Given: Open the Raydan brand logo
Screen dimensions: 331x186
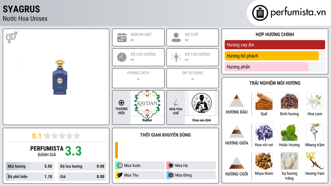Looking at the screenshot, I should [147, 103].
